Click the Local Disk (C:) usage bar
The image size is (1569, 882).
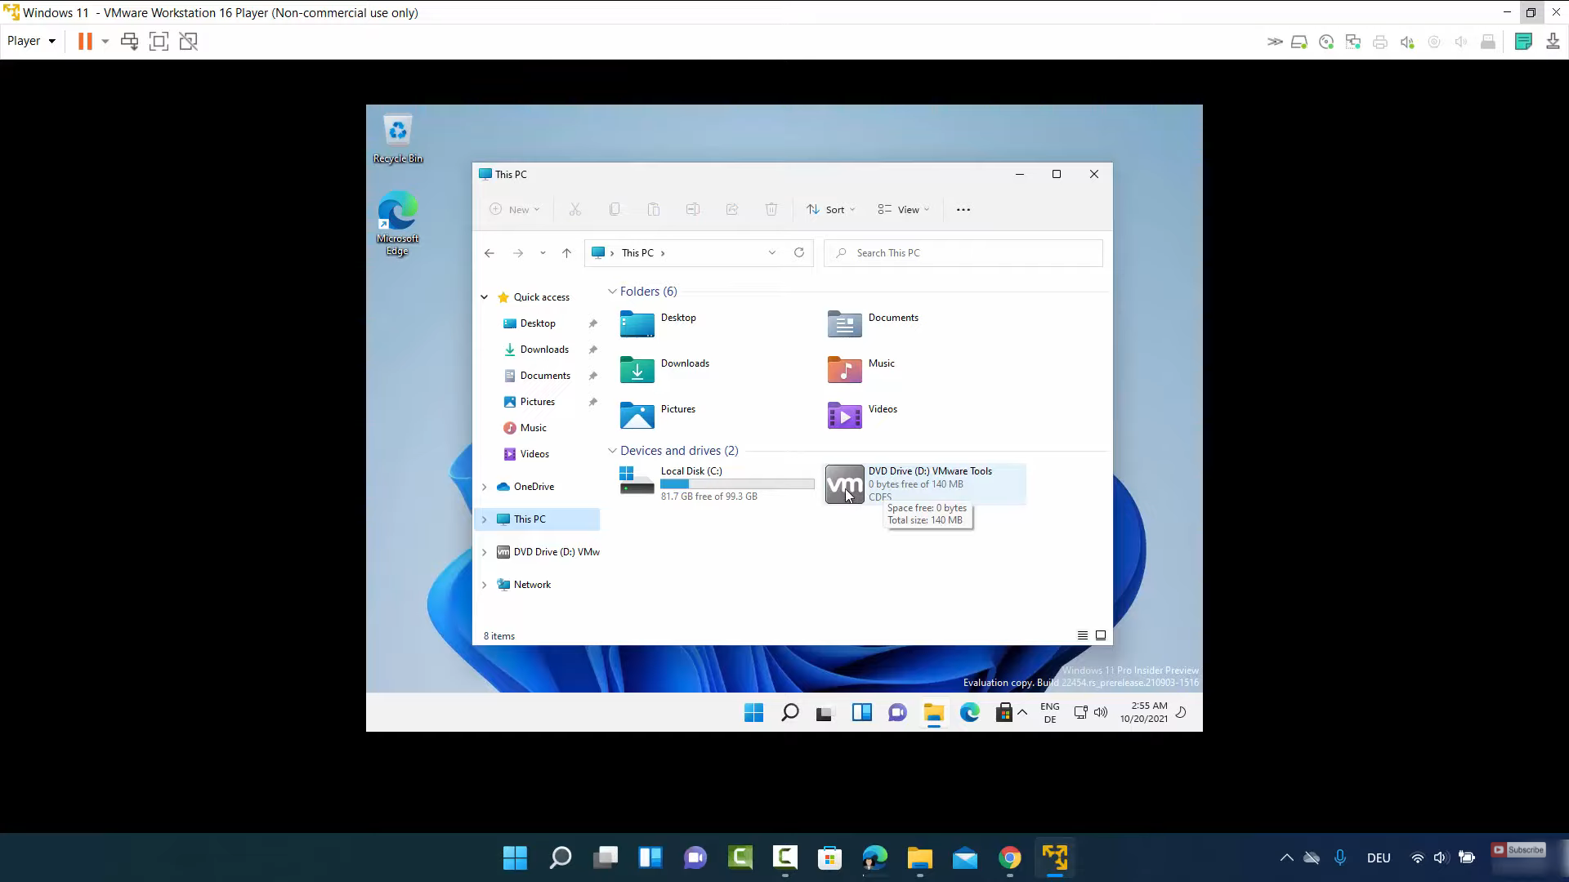point(737,484)
